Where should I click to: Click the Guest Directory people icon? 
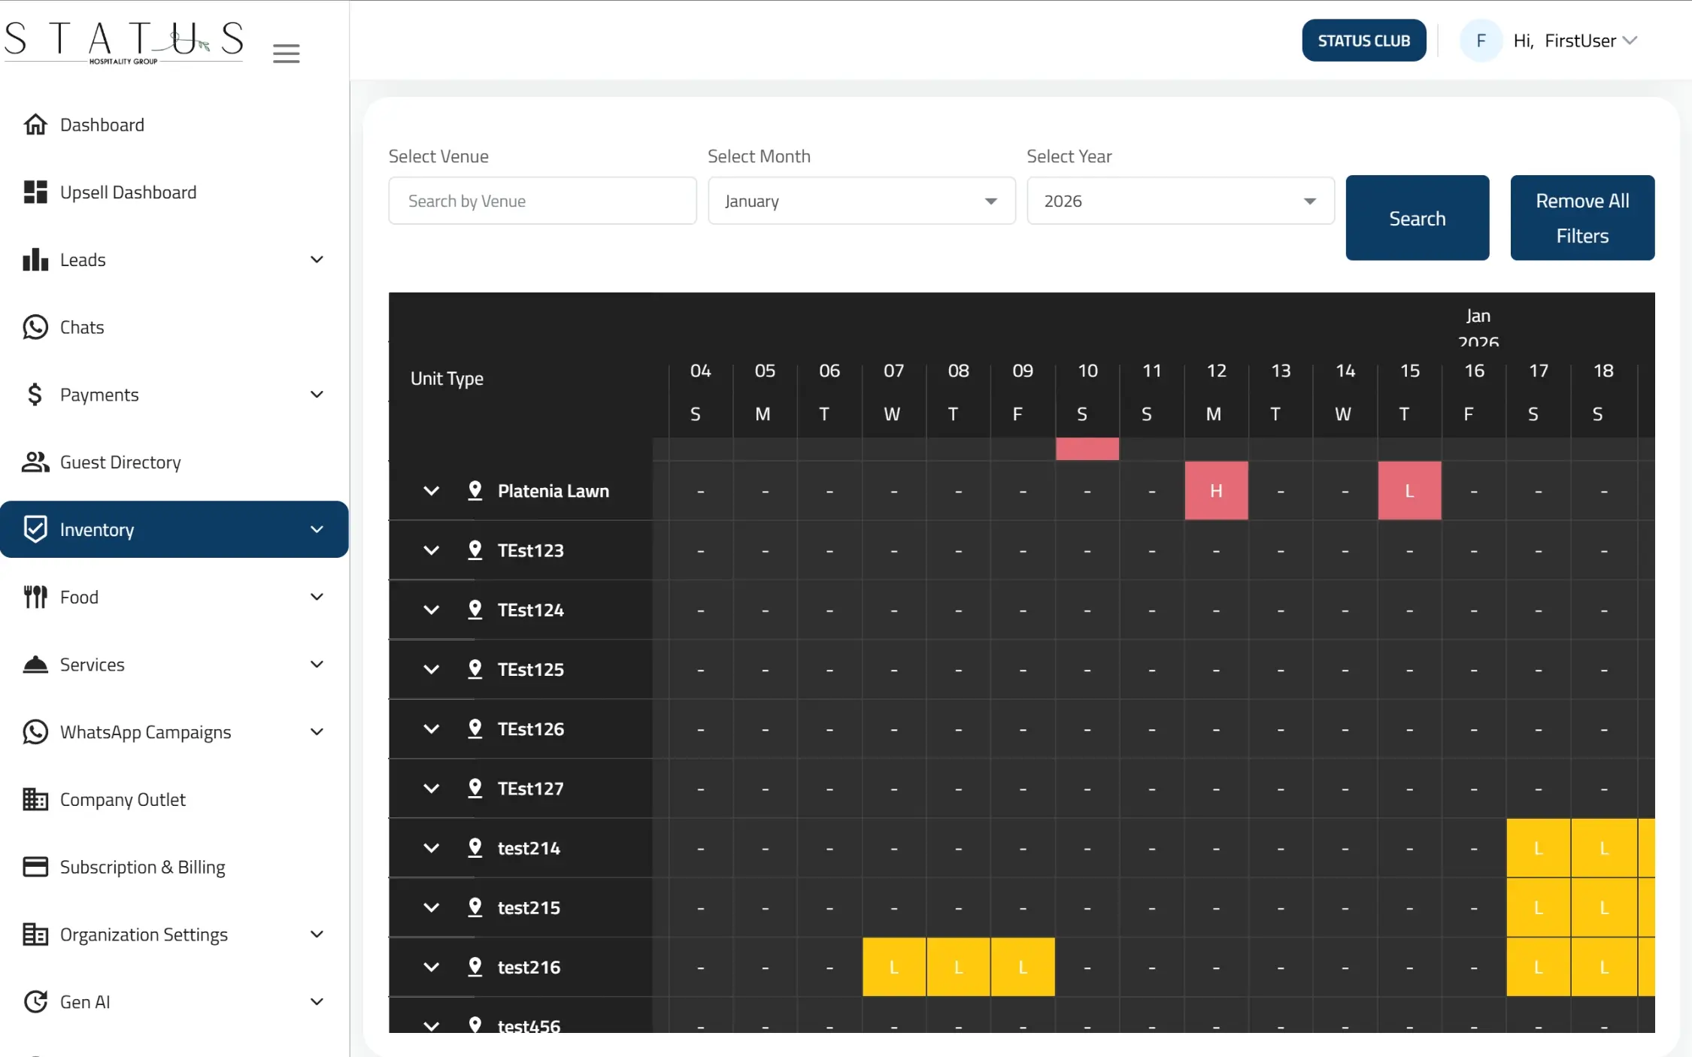[x=35, y=462]
